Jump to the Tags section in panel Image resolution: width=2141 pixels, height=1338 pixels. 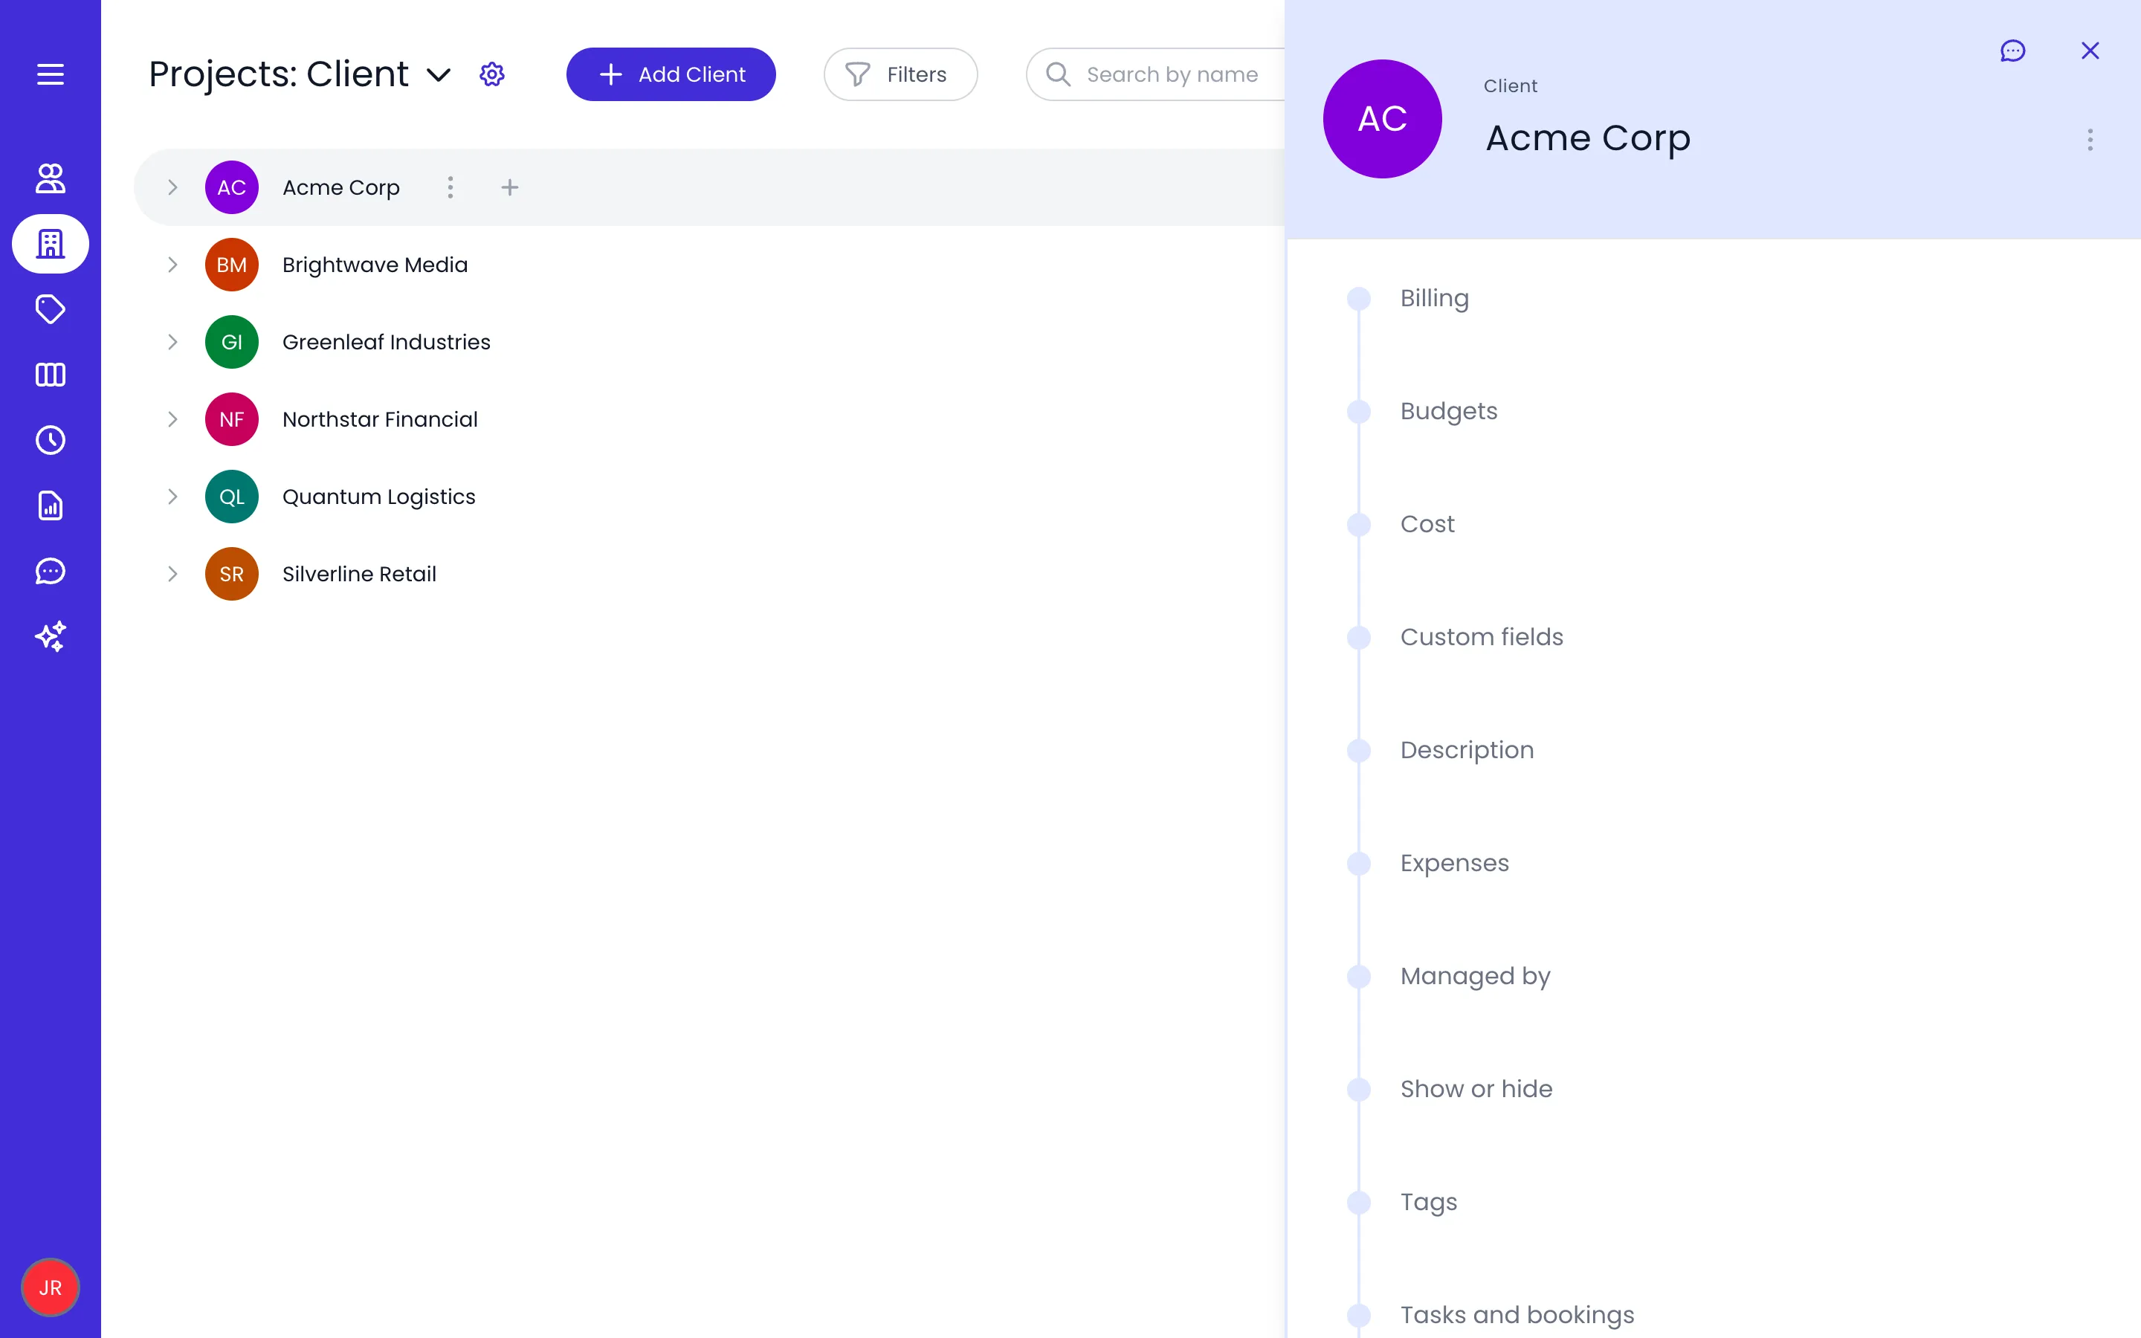[x=1429, y=1203]
